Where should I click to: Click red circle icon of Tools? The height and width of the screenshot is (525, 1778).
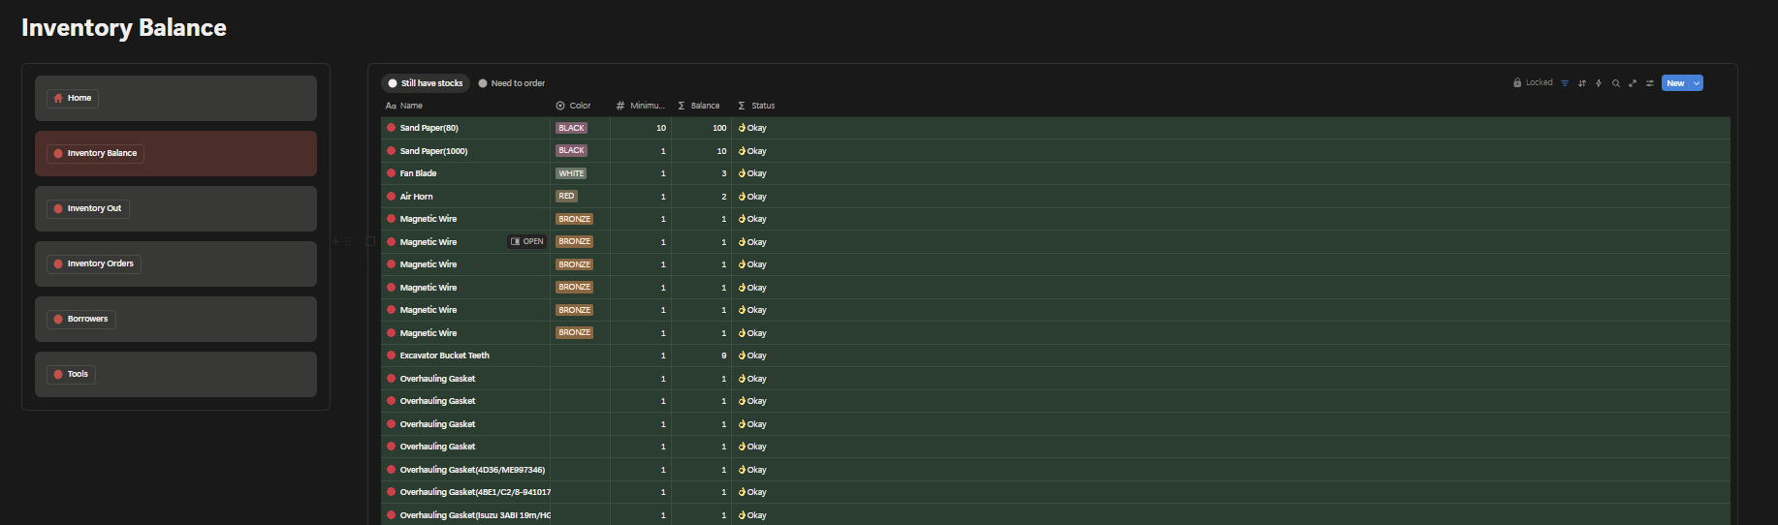click(x=58, y=374)
